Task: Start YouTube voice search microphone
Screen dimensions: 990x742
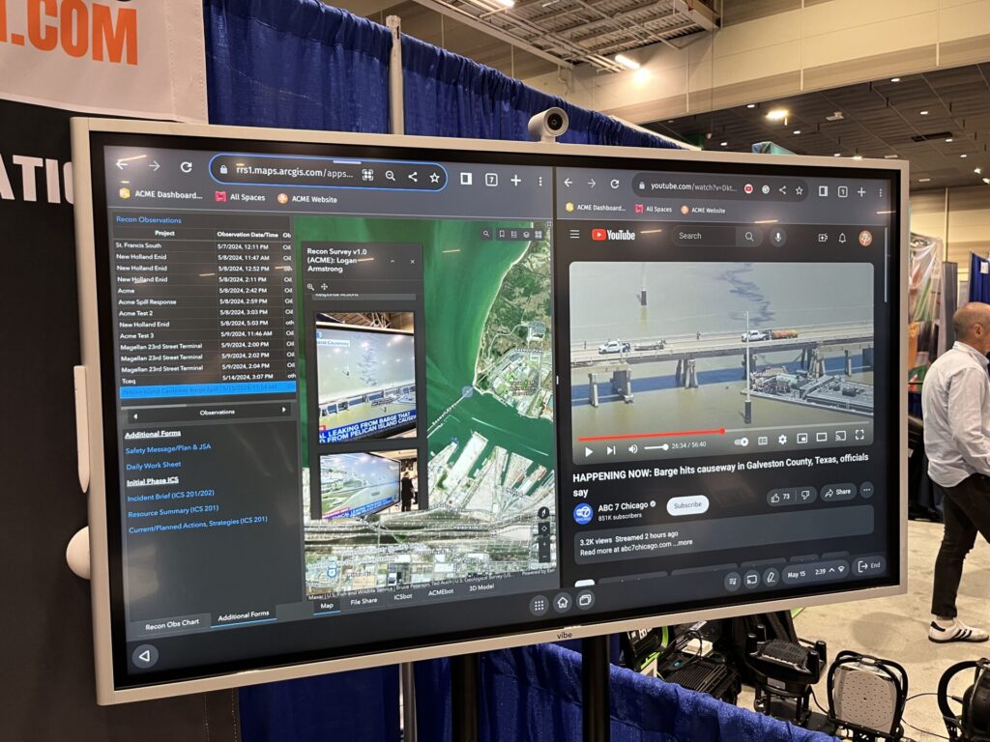Action: (x=778, y=238)
